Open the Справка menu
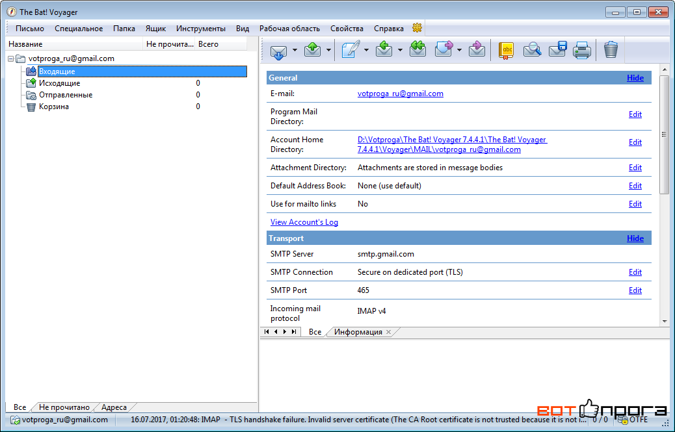675x432 pixels. pyautogui.click(x=389, y=29)
